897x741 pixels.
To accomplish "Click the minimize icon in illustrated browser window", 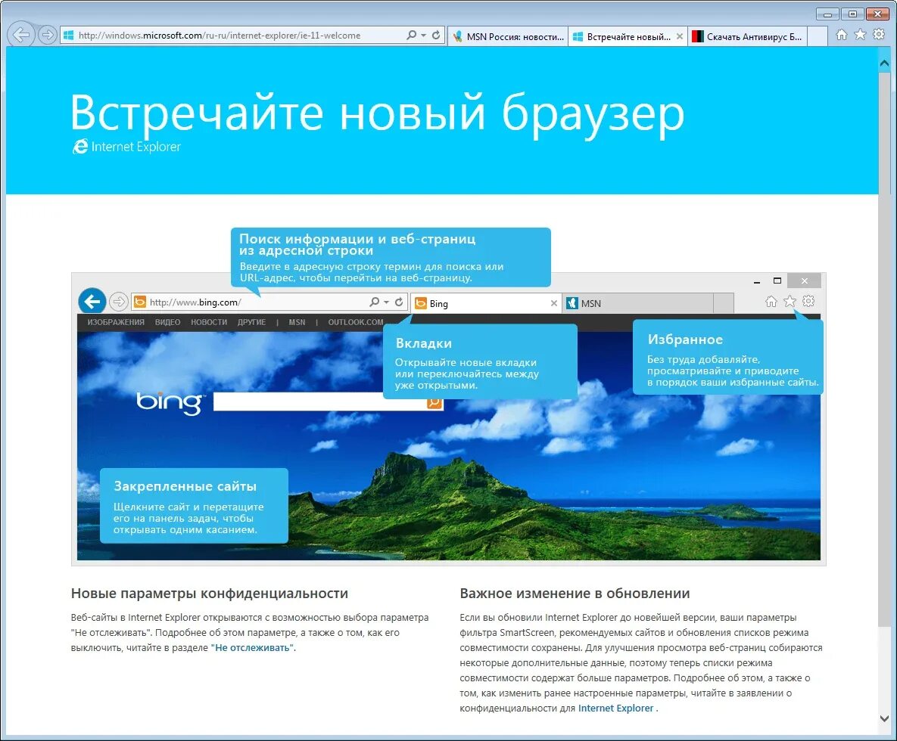I will pyautogui.click(x=757, y=281).
